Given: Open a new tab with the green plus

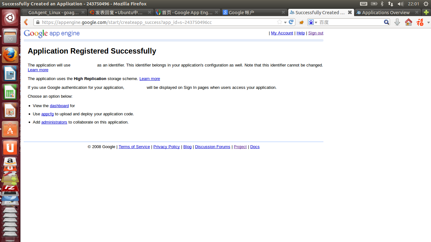Looking at the screenshot, I should click(426, 13).
